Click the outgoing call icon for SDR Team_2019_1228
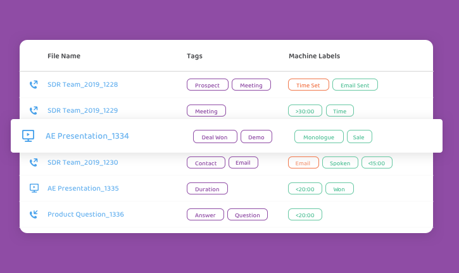The width and height of the screenshot is (459, 273). pos(34,85)
